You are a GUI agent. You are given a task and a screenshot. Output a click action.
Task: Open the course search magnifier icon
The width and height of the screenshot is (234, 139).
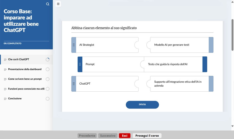48,4
